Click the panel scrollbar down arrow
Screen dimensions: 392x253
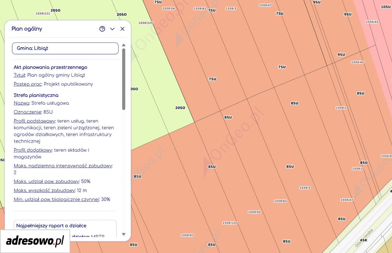pyautogui.click(x=124, y=234)
